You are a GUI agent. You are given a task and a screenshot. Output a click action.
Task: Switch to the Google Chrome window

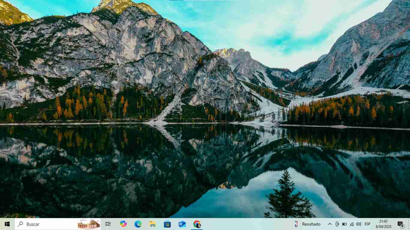(197, 224)
